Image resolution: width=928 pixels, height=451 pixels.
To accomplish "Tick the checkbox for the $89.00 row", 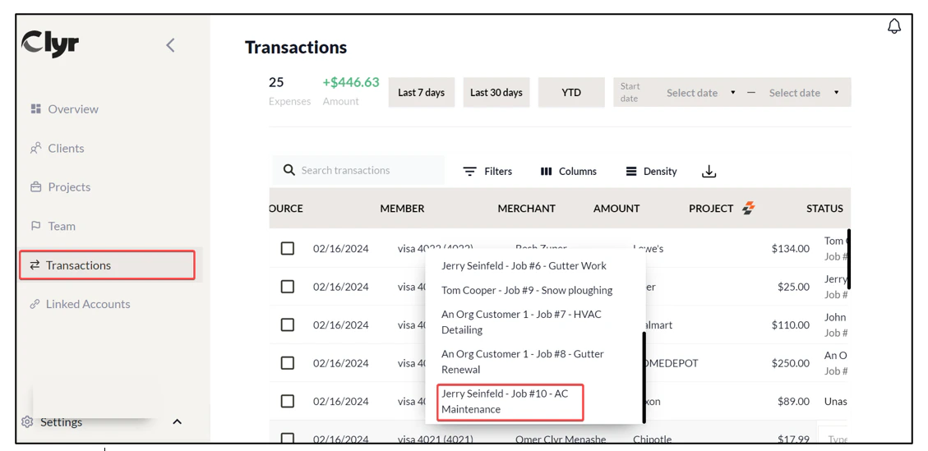I will [x=288, y=401].
